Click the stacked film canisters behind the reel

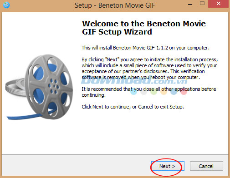(15, 88)
